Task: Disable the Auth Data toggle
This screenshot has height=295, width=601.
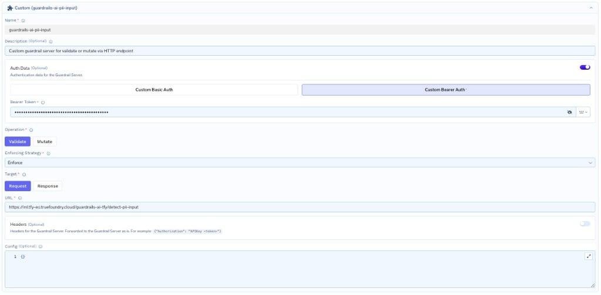Action: point(585,67)
